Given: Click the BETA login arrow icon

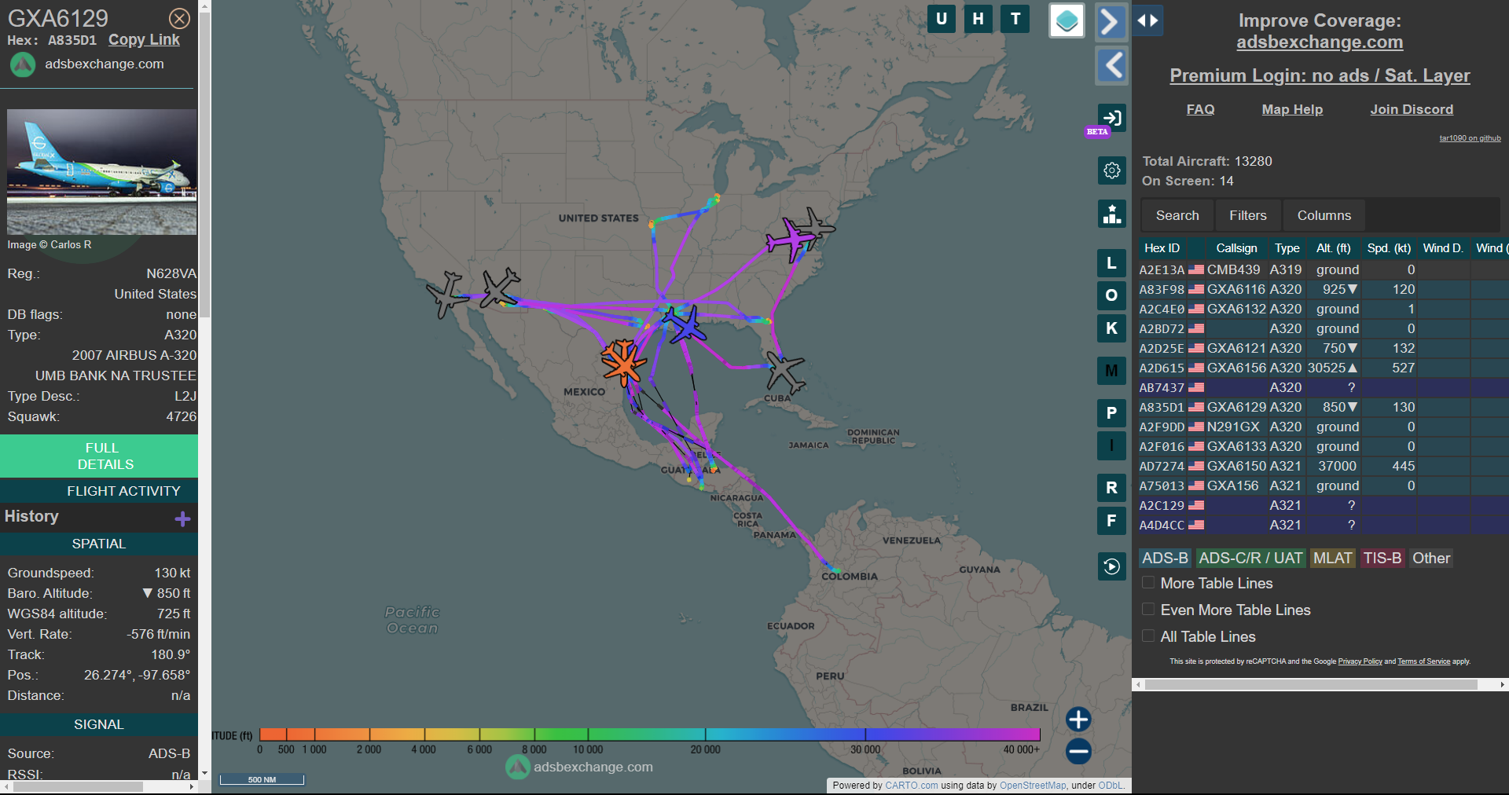Looking at the screenshot, I should (1112, 119).
